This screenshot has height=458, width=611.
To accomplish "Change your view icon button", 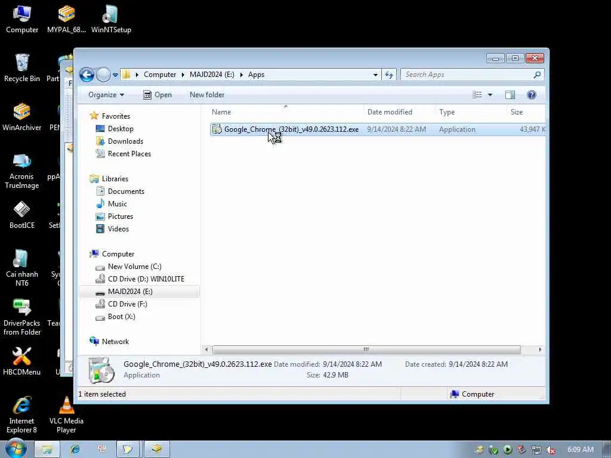I will (477, 95).
